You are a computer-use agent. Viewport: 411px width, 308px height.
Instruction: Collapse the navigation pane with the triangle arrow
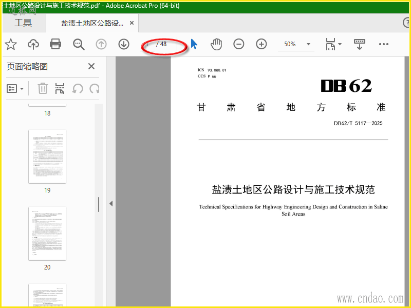pyautogui.click(x=111, y=203)
